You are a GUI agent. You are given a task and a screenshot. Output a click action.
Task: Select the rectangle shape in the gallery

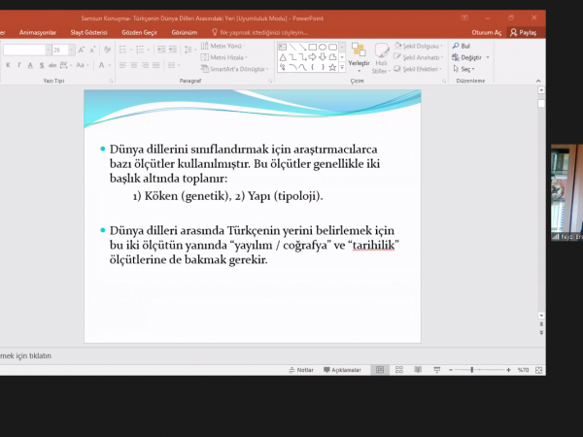(313, 48)
